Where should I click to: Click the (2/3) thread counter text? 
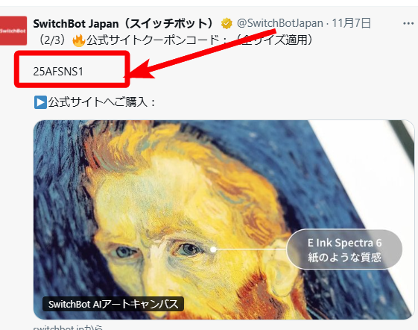click(52, 40)
